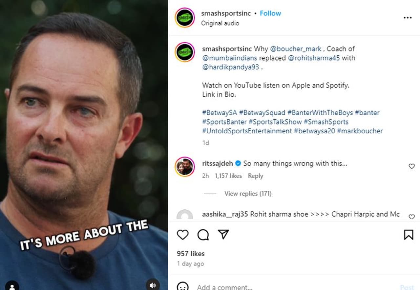Open smashsportsinc avatar in header

[185, 18]
